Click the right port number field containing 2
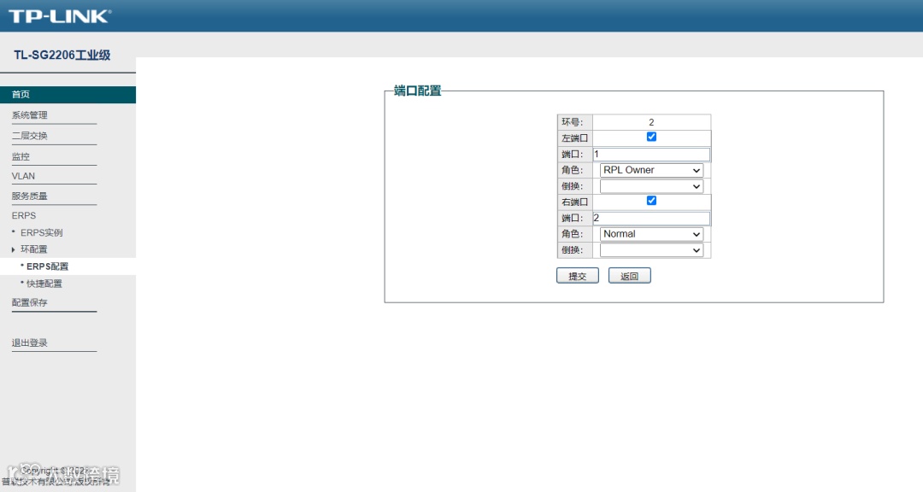923x492 pixels. tap(651, 219)
